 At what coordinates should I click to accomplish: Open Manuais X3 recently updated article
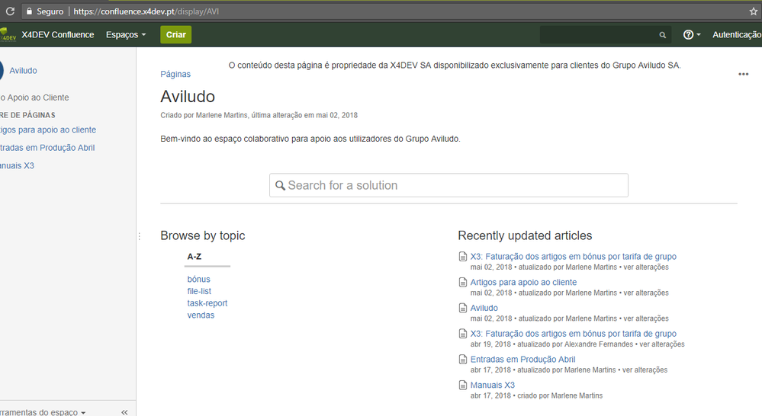492,385
